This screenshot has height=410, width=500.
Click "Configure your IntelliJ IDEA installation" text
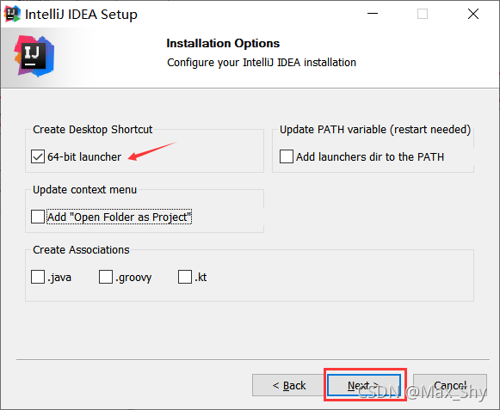click(262, 63)
